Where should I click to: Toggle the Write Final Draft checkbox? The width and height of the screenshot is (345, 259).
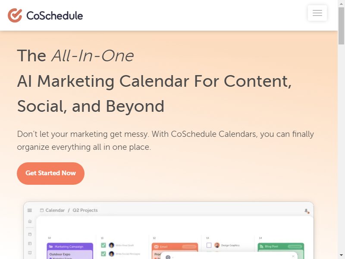103,245
